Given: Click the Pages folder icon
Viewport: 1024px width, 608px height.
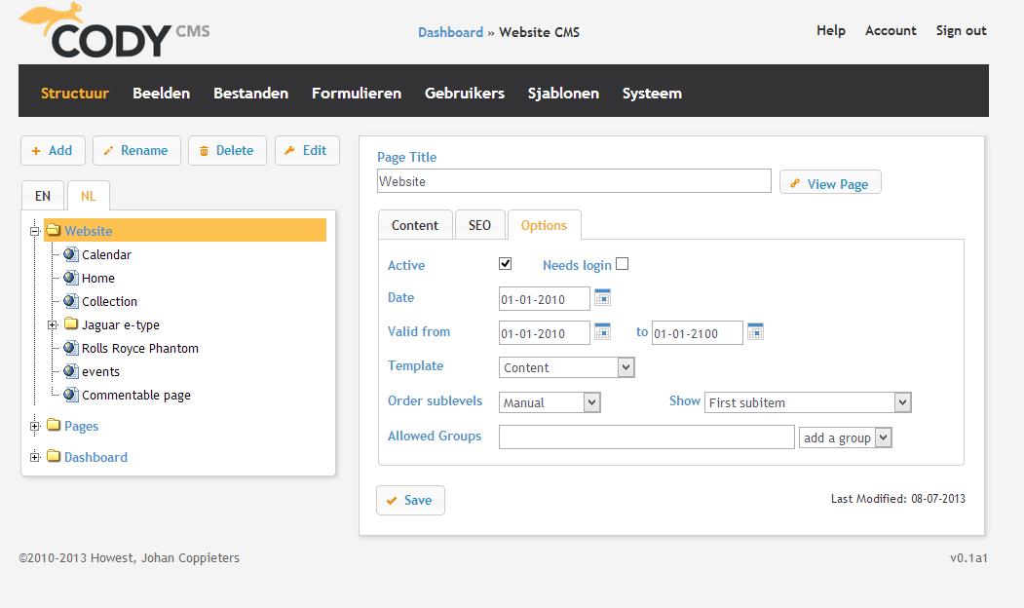Looking at the screenshot, I should 54,425.
